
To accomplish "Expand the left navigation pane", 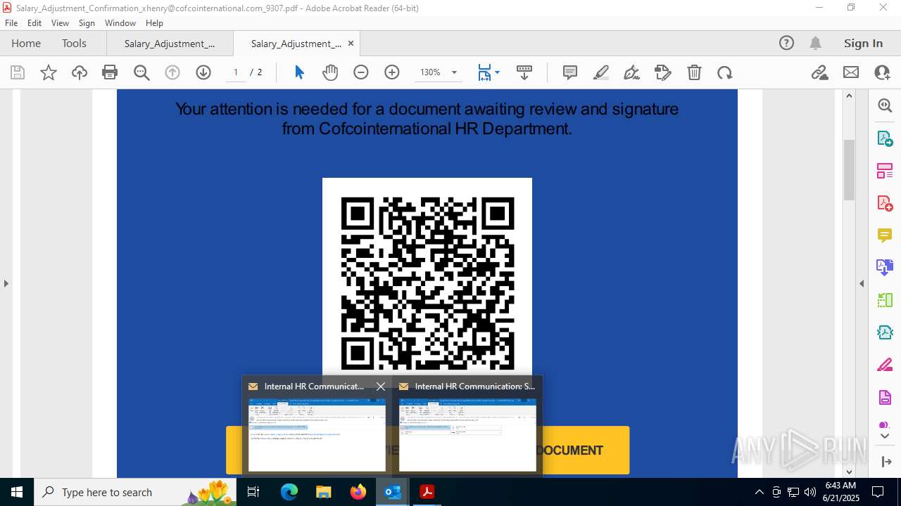I will [x=6, y=283].
